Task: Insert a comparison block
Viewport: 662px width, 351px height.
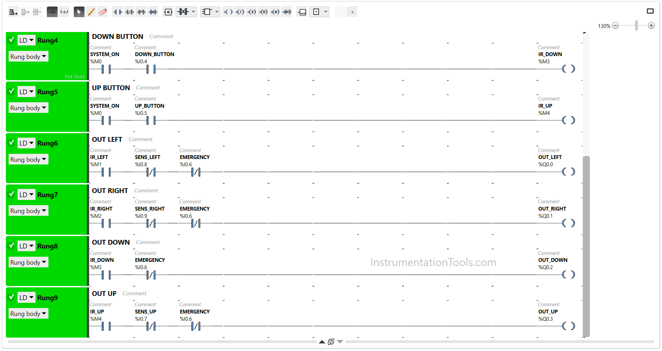Action: point(168,12)
